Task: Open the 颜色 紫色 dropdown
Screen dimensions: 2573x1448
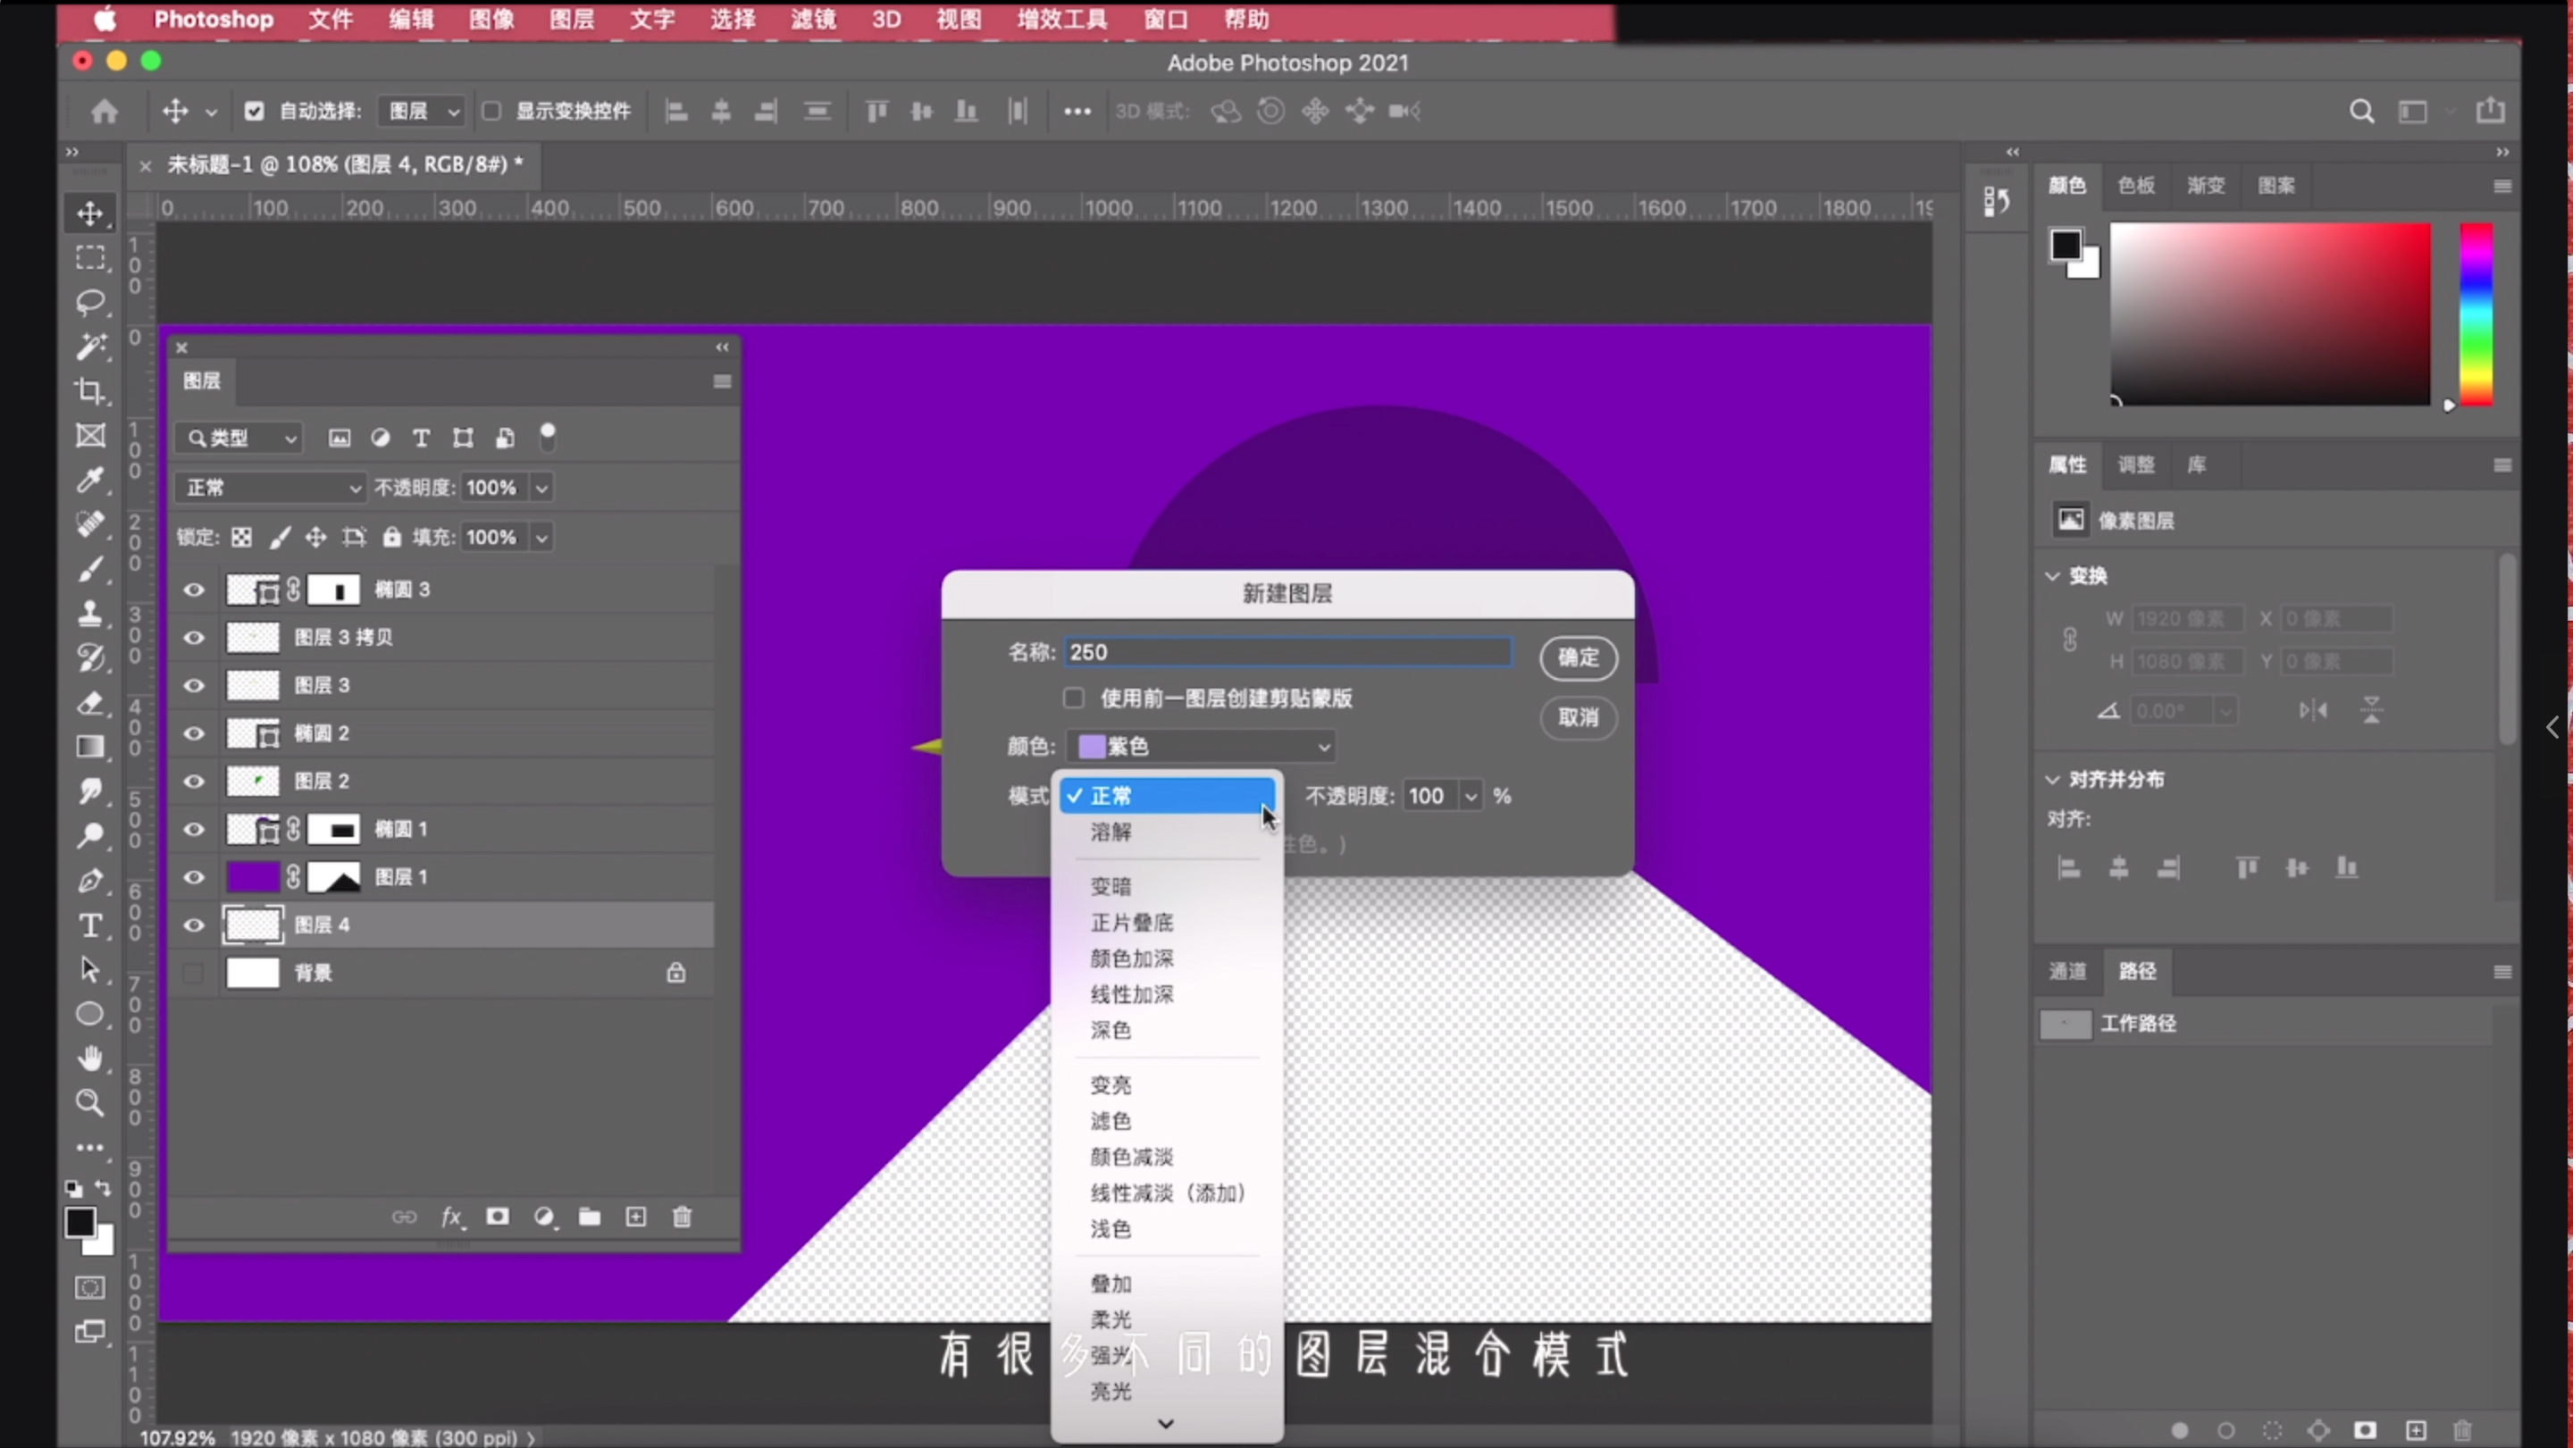Action: 1203,746
